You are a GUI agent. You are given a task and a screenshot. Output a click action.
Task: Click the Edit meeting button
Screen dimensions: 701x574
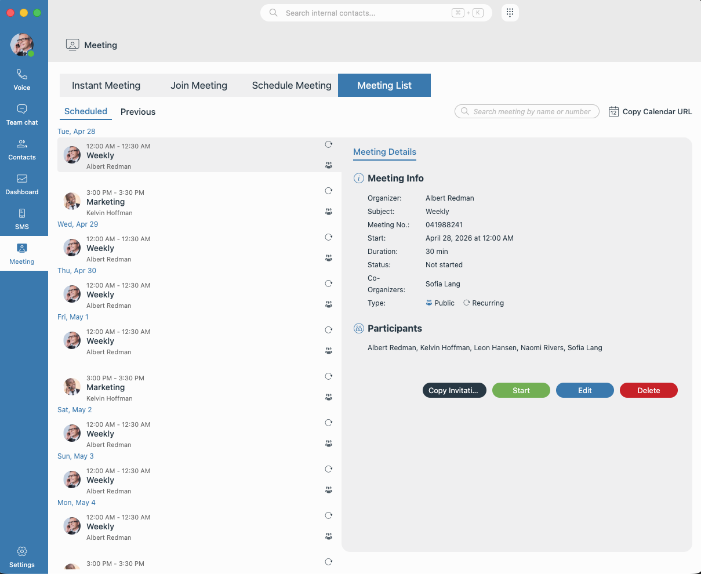pos(584,390)
